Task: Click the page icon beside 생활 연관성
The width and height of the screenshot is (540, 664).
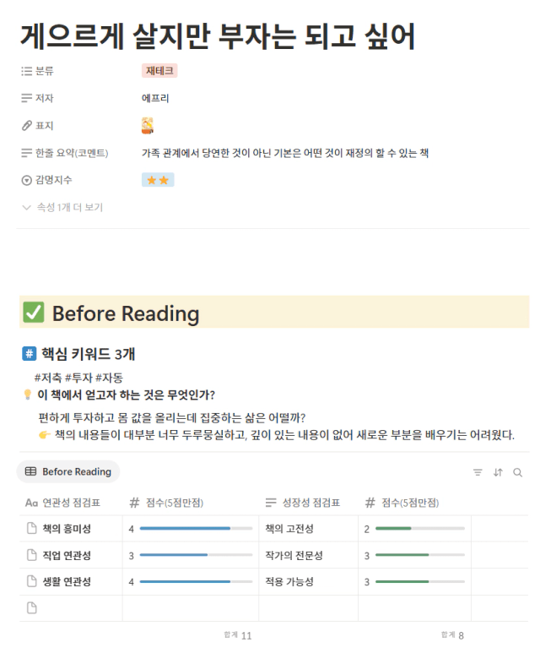Action: [32, 581]
